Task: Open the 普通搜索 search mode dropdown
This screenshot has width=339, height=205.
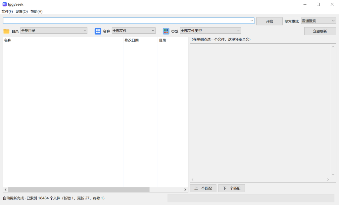Action: [x=318, y=21]
